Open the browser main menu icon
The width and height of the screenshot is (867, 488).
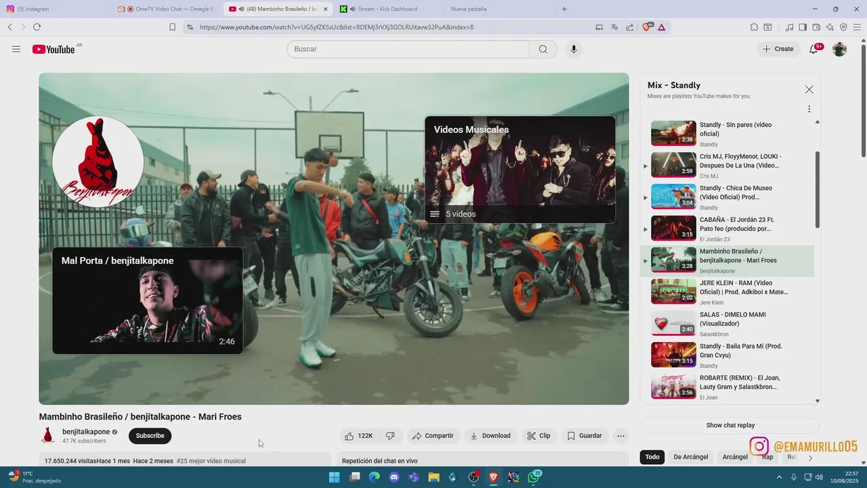(x=858, y=27)
